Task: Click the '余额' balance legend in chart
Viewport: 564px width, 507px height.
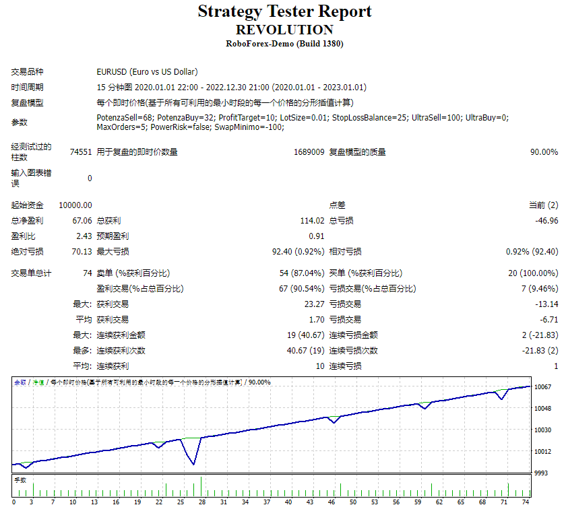Action: (20, 382)
